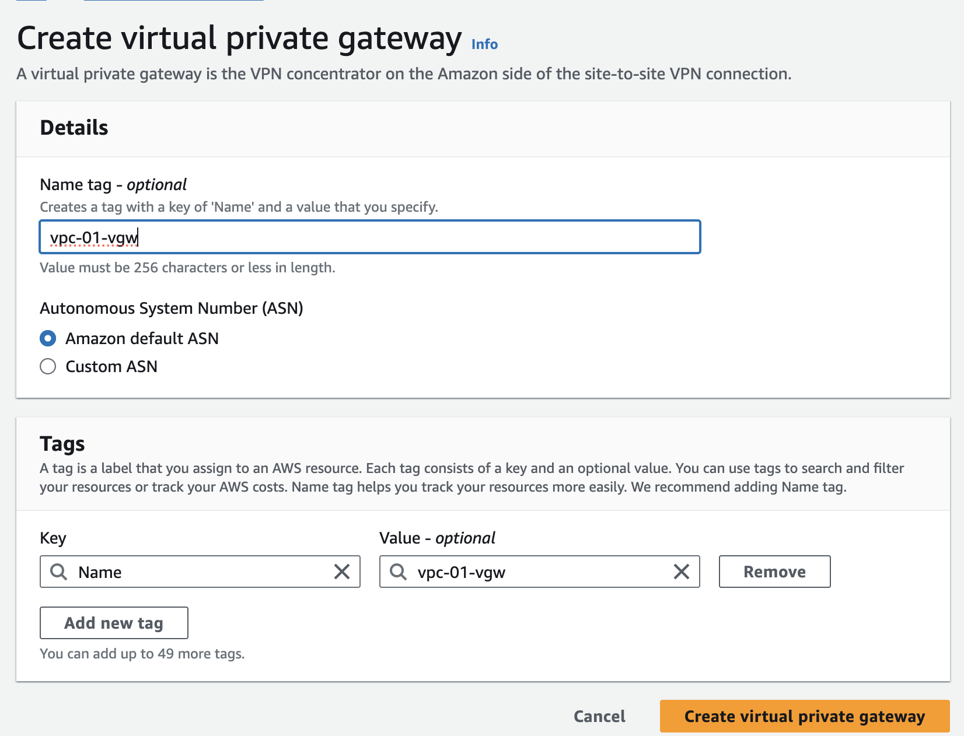Click the Details section heading
The width and height of the screenshot is (964, 736).
(x=74, y=127)
